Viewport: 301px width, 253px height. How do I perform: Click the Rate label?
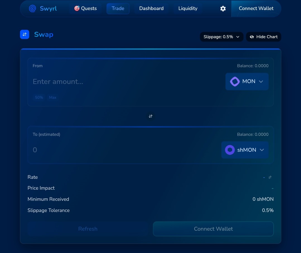coord(33,177)
